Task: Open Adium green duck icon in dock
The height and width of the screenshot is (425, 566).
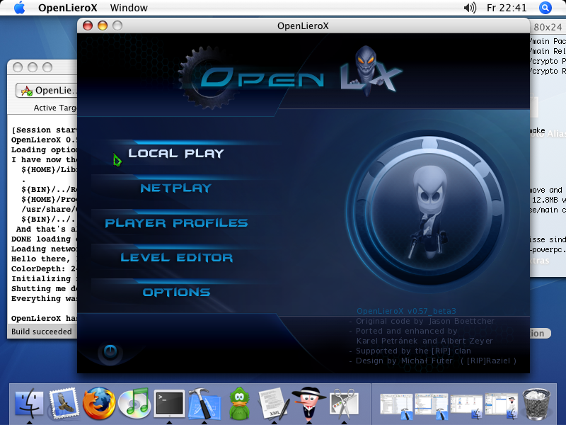Action: pyautogui.click(x=240, y=404)
